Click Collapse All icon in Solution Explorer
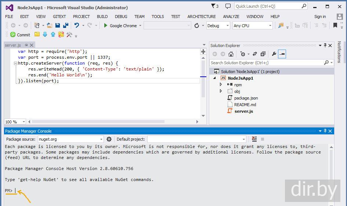Viewport: 347px width, 206px height. (x=263, y=54)
